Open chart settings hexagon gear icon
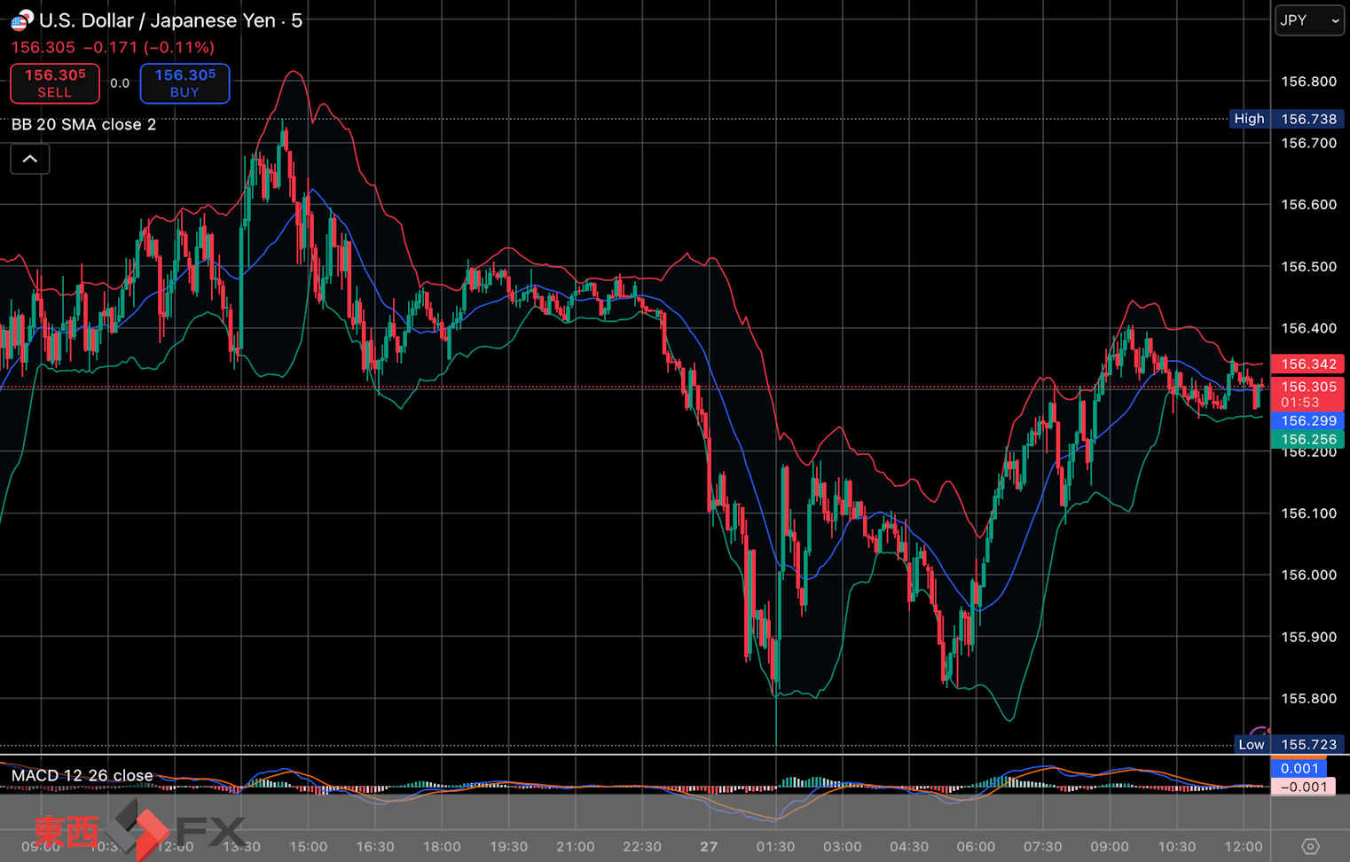 pyautogui.click(x=1310, y=846)
